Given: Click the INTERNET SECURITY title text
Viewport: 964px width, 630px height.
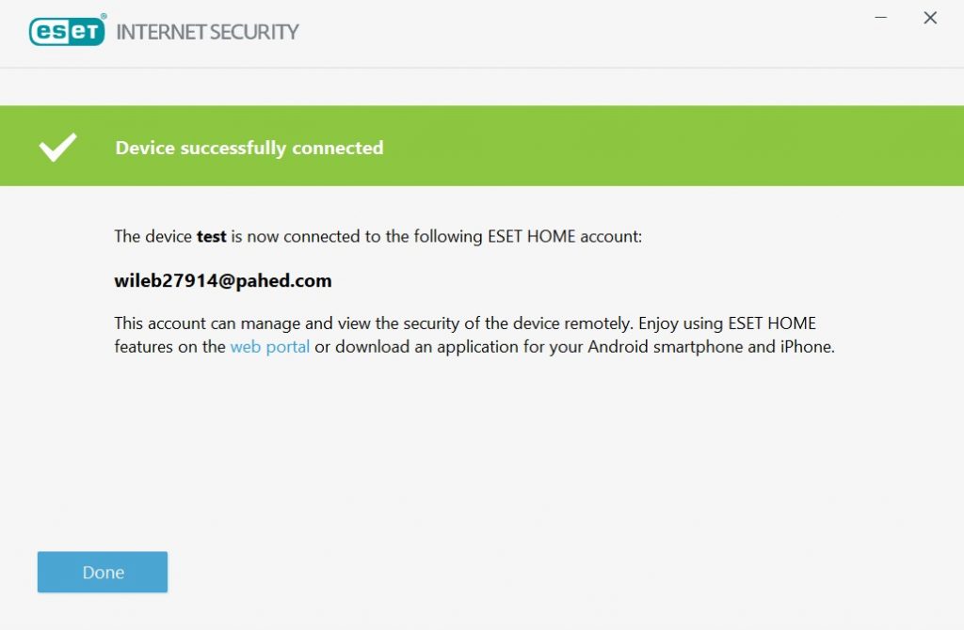Looking at the screenshot, I should pyautogui.click(x=207, y=32).
